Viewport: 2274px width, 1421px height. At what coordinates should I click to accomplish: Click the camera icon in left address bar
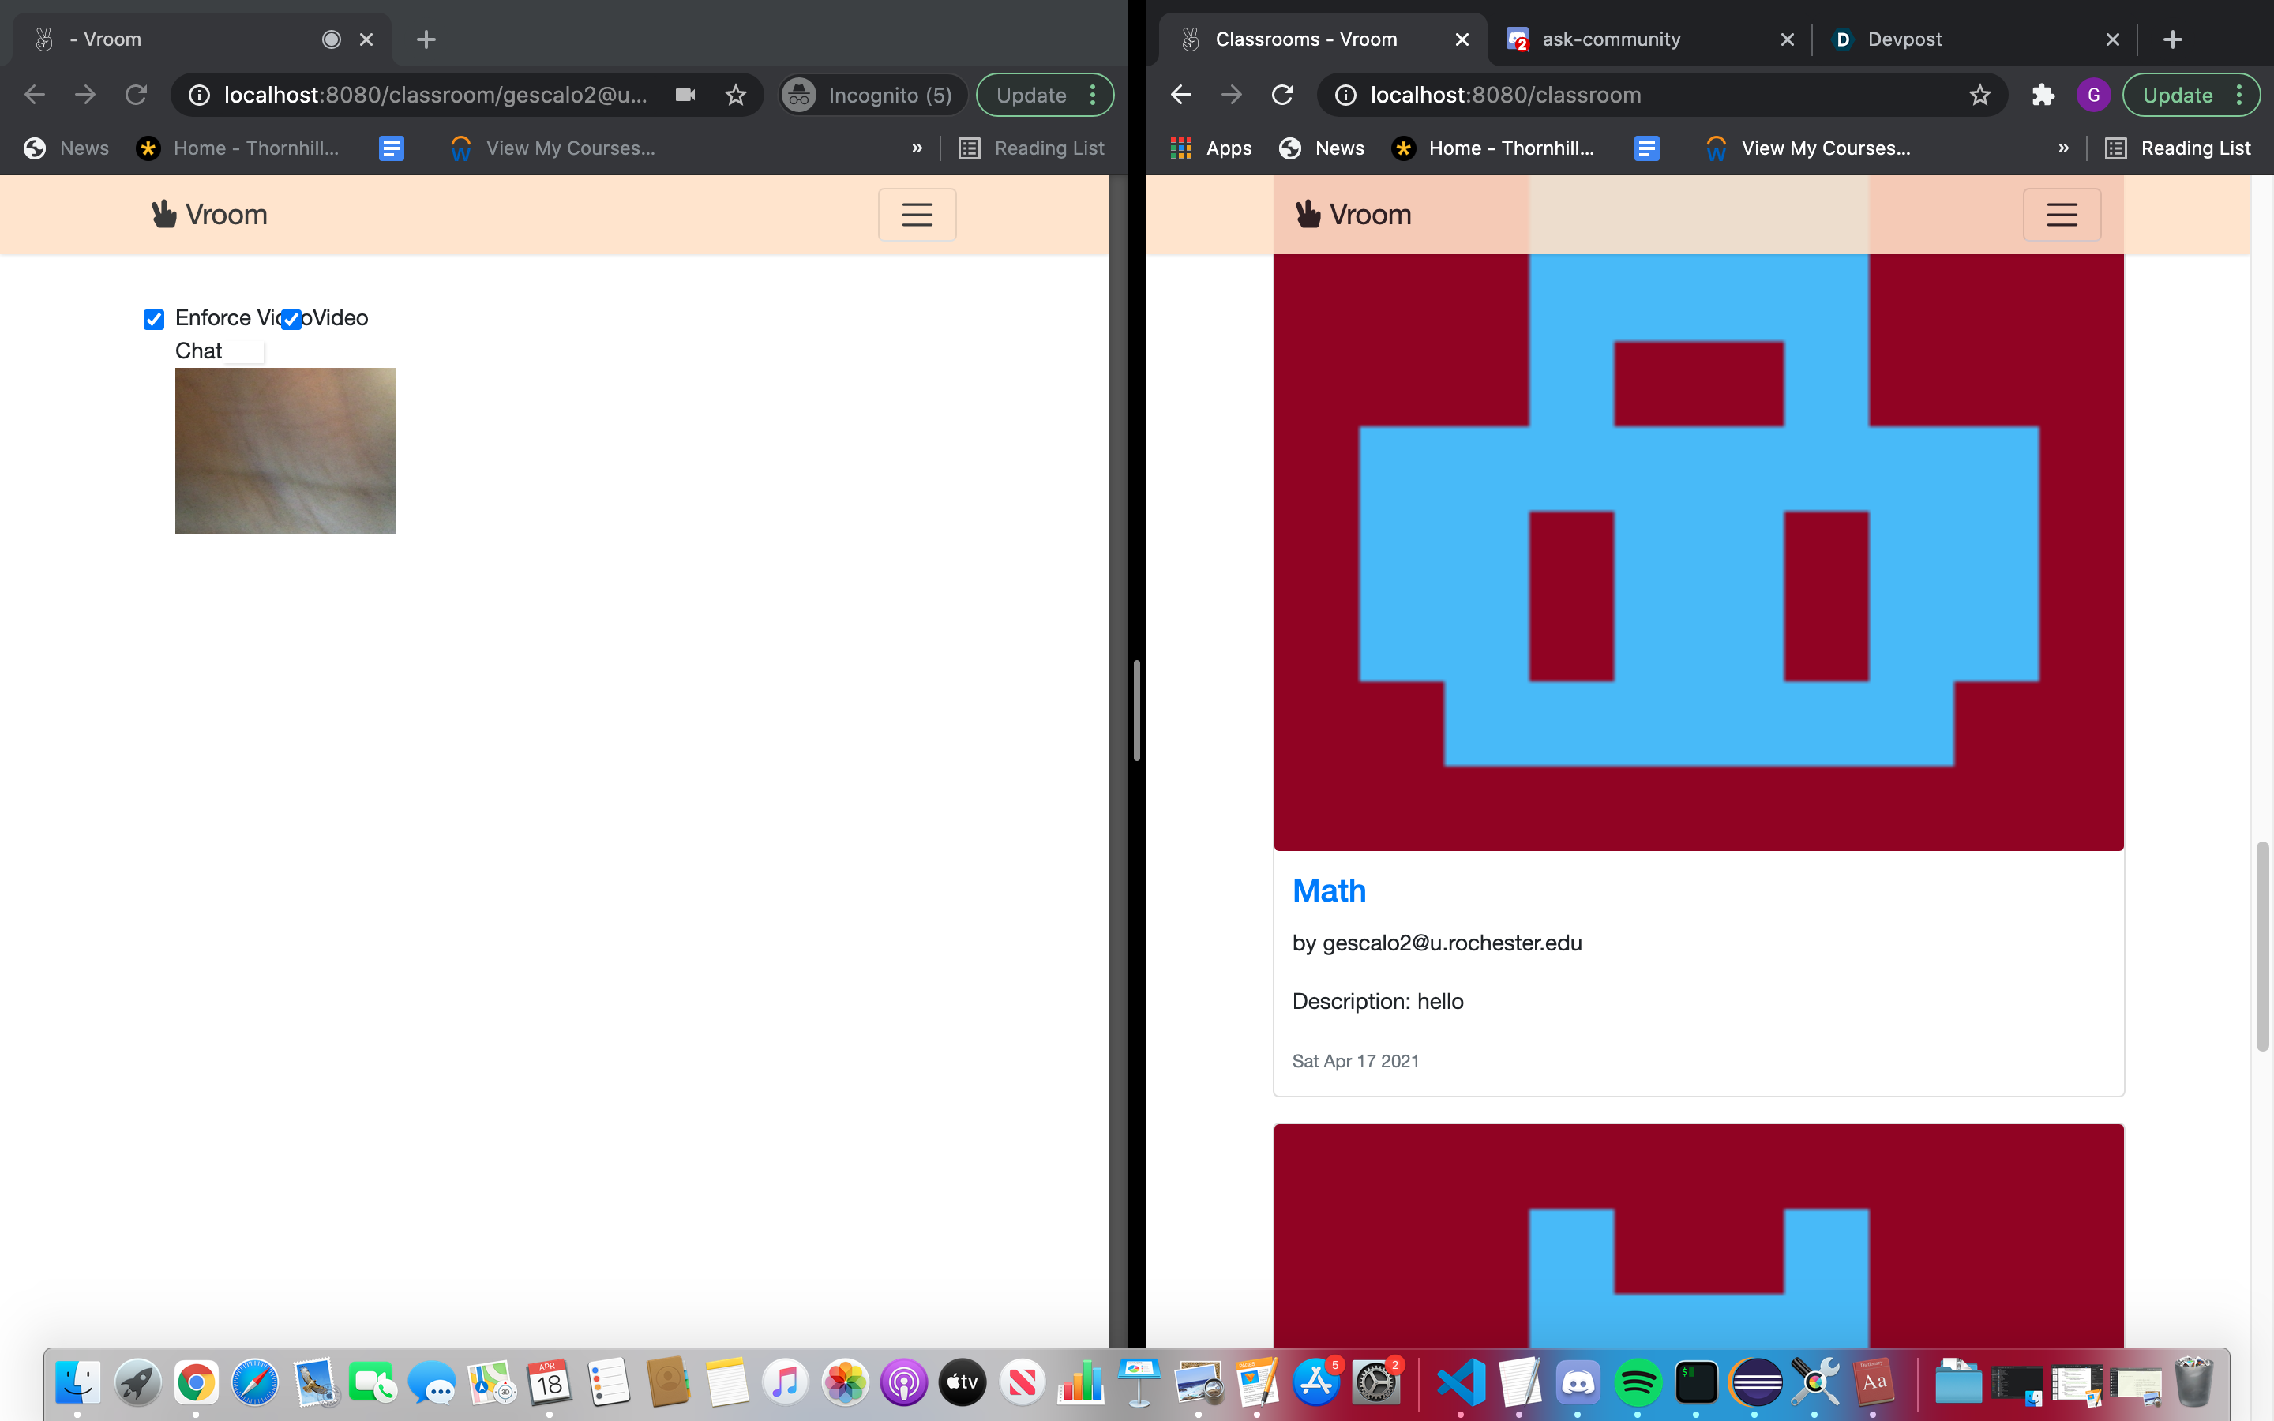685,95
